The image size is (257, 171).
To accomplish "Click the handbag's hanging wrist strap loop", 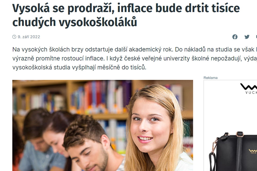I will (x=213, y=161).
